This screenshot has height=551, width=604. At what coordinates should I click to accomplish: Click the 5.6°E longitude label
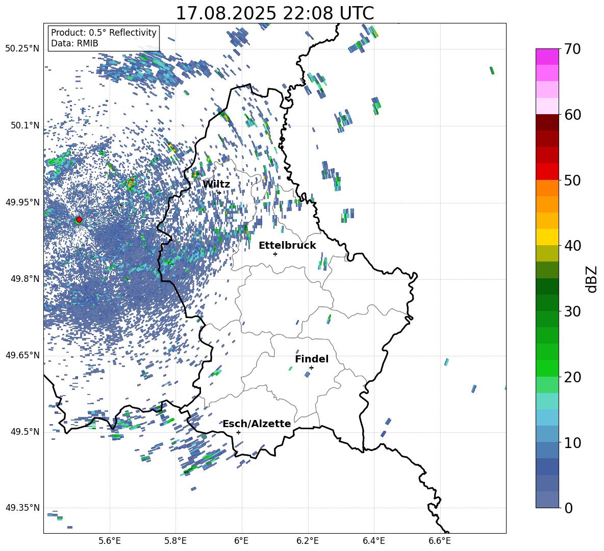click(x=110, y=541)
